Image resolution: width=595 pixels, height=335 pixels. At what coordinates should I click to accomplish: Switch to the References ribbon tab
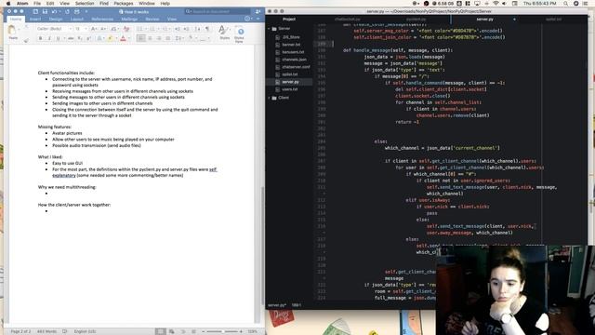tap(102, 19)
